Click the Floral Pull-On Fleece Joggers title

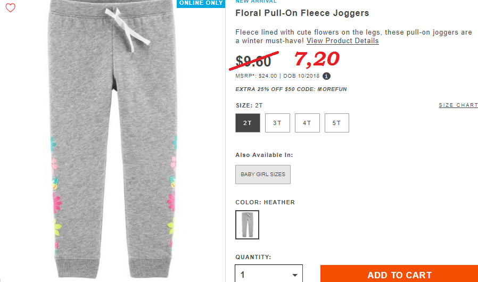[x=302, y=13]
